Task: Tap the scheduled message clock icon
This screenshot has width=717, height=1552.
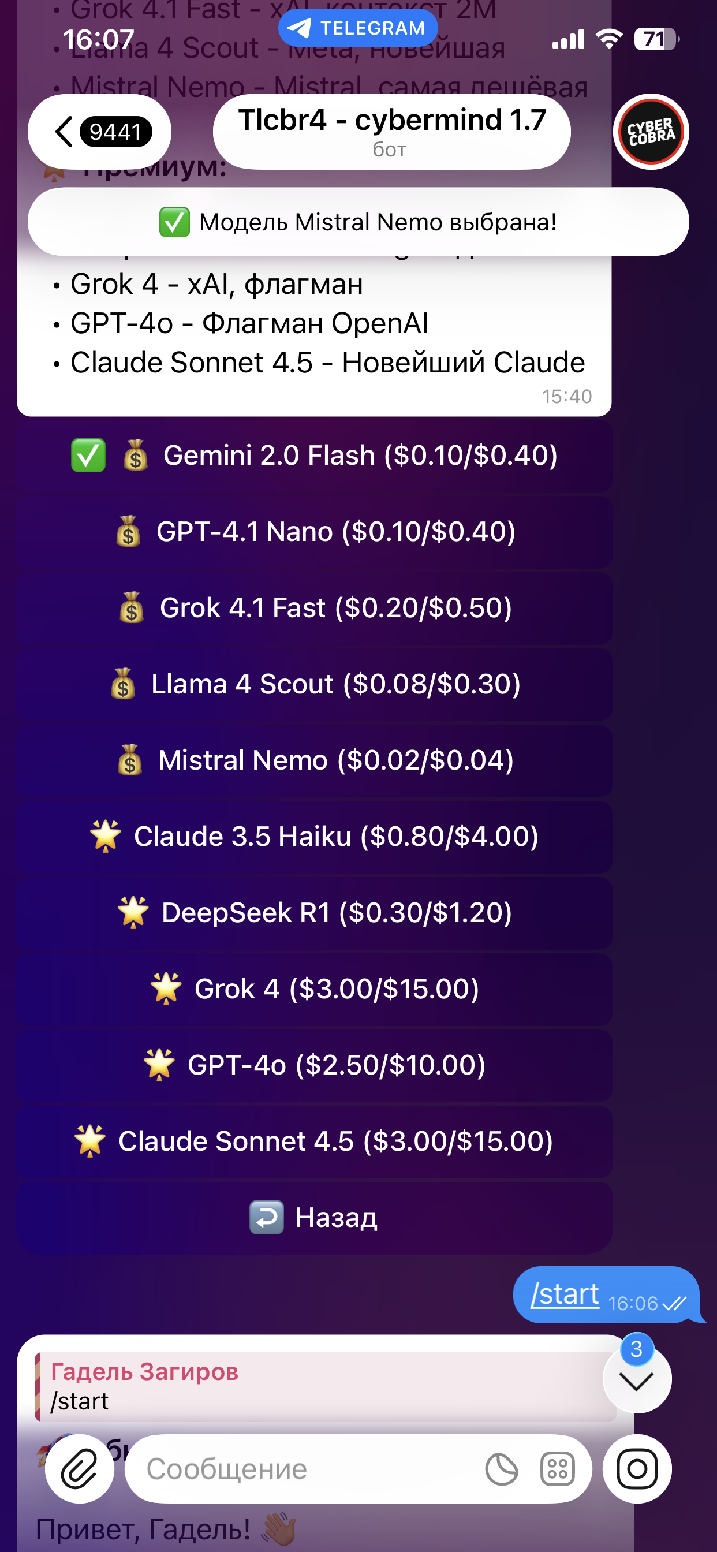Action: (501, 1469)
